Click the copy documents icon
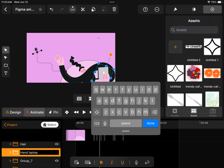 coord(93,9)
